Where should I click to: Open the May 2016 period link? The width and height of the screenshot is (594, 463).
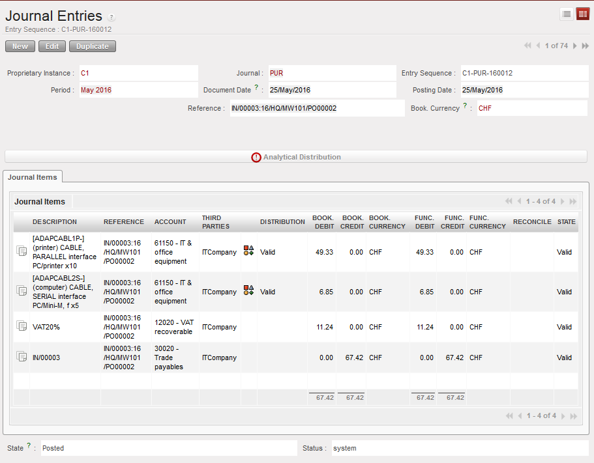click(x=96, y=91)
